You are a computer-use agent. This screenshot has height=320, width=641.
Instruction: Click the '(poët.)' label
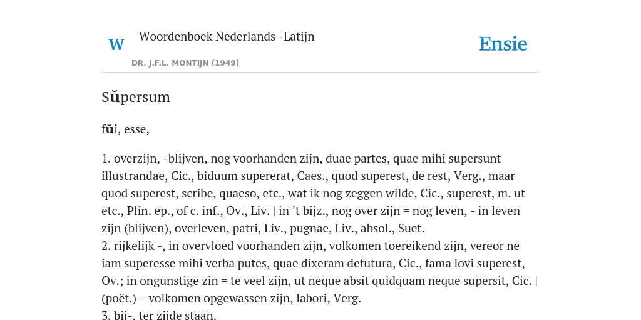coord(118,299)
